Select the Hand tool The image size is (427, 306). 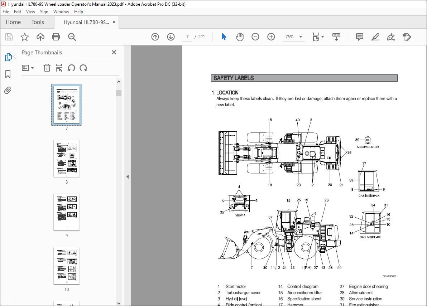(x=239, y=37)
